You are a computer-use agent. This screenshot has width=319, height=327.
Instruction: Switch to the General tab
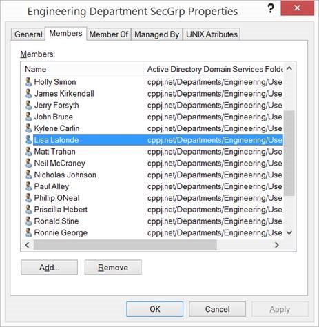click(28, 34)
